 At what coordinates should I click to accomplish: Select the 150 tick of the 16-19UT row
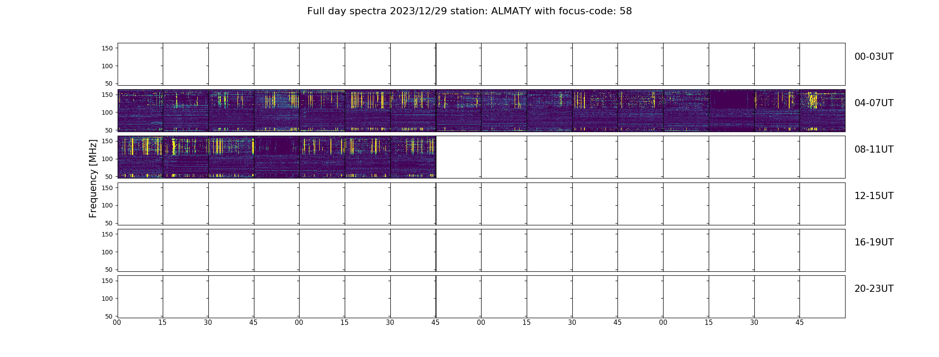[x=107, y=234]
